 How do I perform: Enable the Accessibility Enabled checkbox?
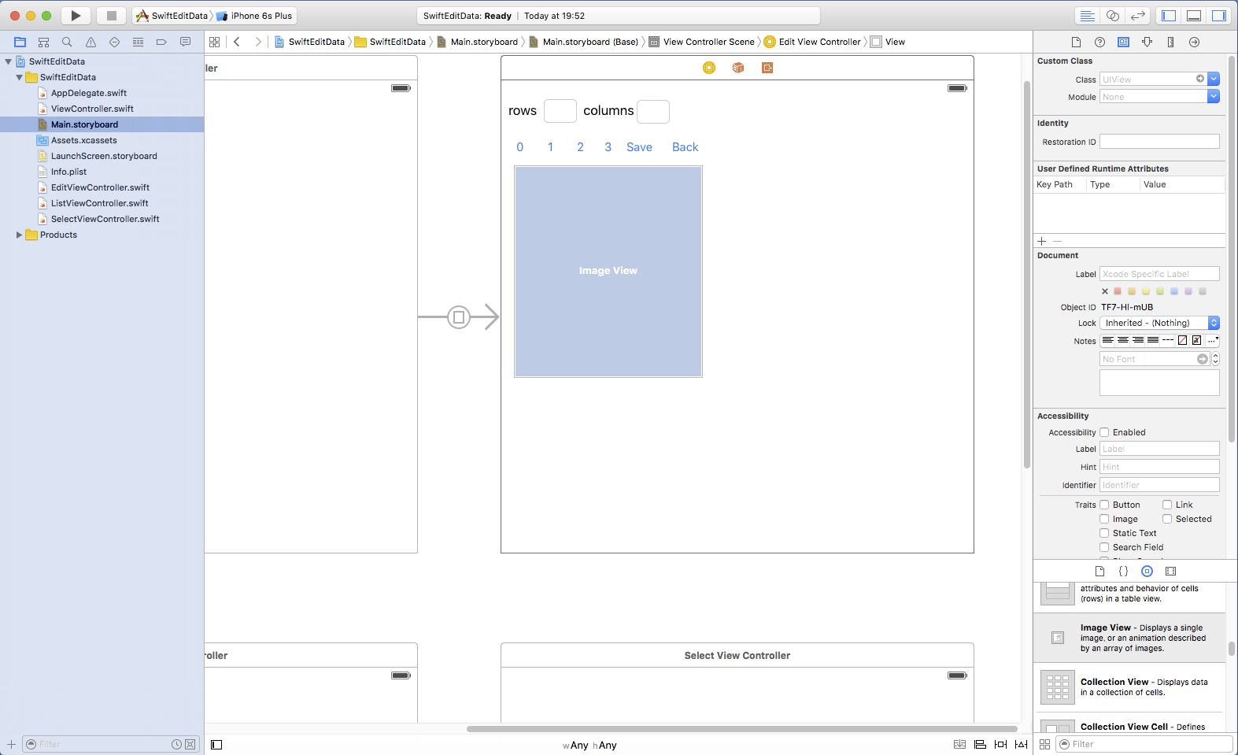click(x=1104, y=432)
